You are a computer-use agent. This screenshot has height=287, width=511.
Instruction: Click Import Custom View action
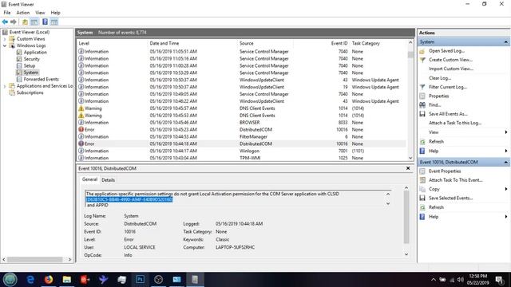tap(451, 69)
